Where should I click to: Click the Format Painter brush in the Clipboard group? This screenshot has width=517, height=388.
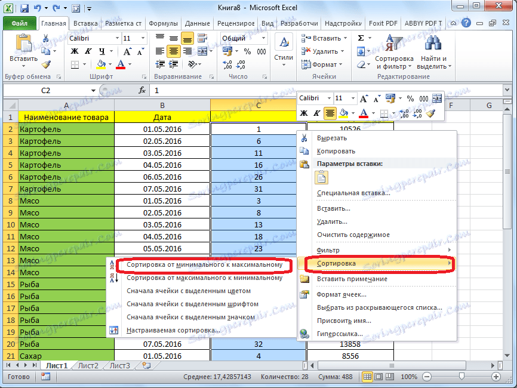tap(47, 64)
